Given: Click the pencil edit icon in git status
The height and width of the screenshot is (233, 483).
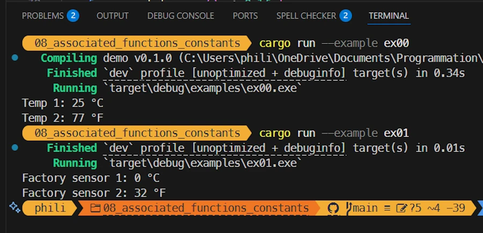Looking at the screenshot, I should click(401, 208).
